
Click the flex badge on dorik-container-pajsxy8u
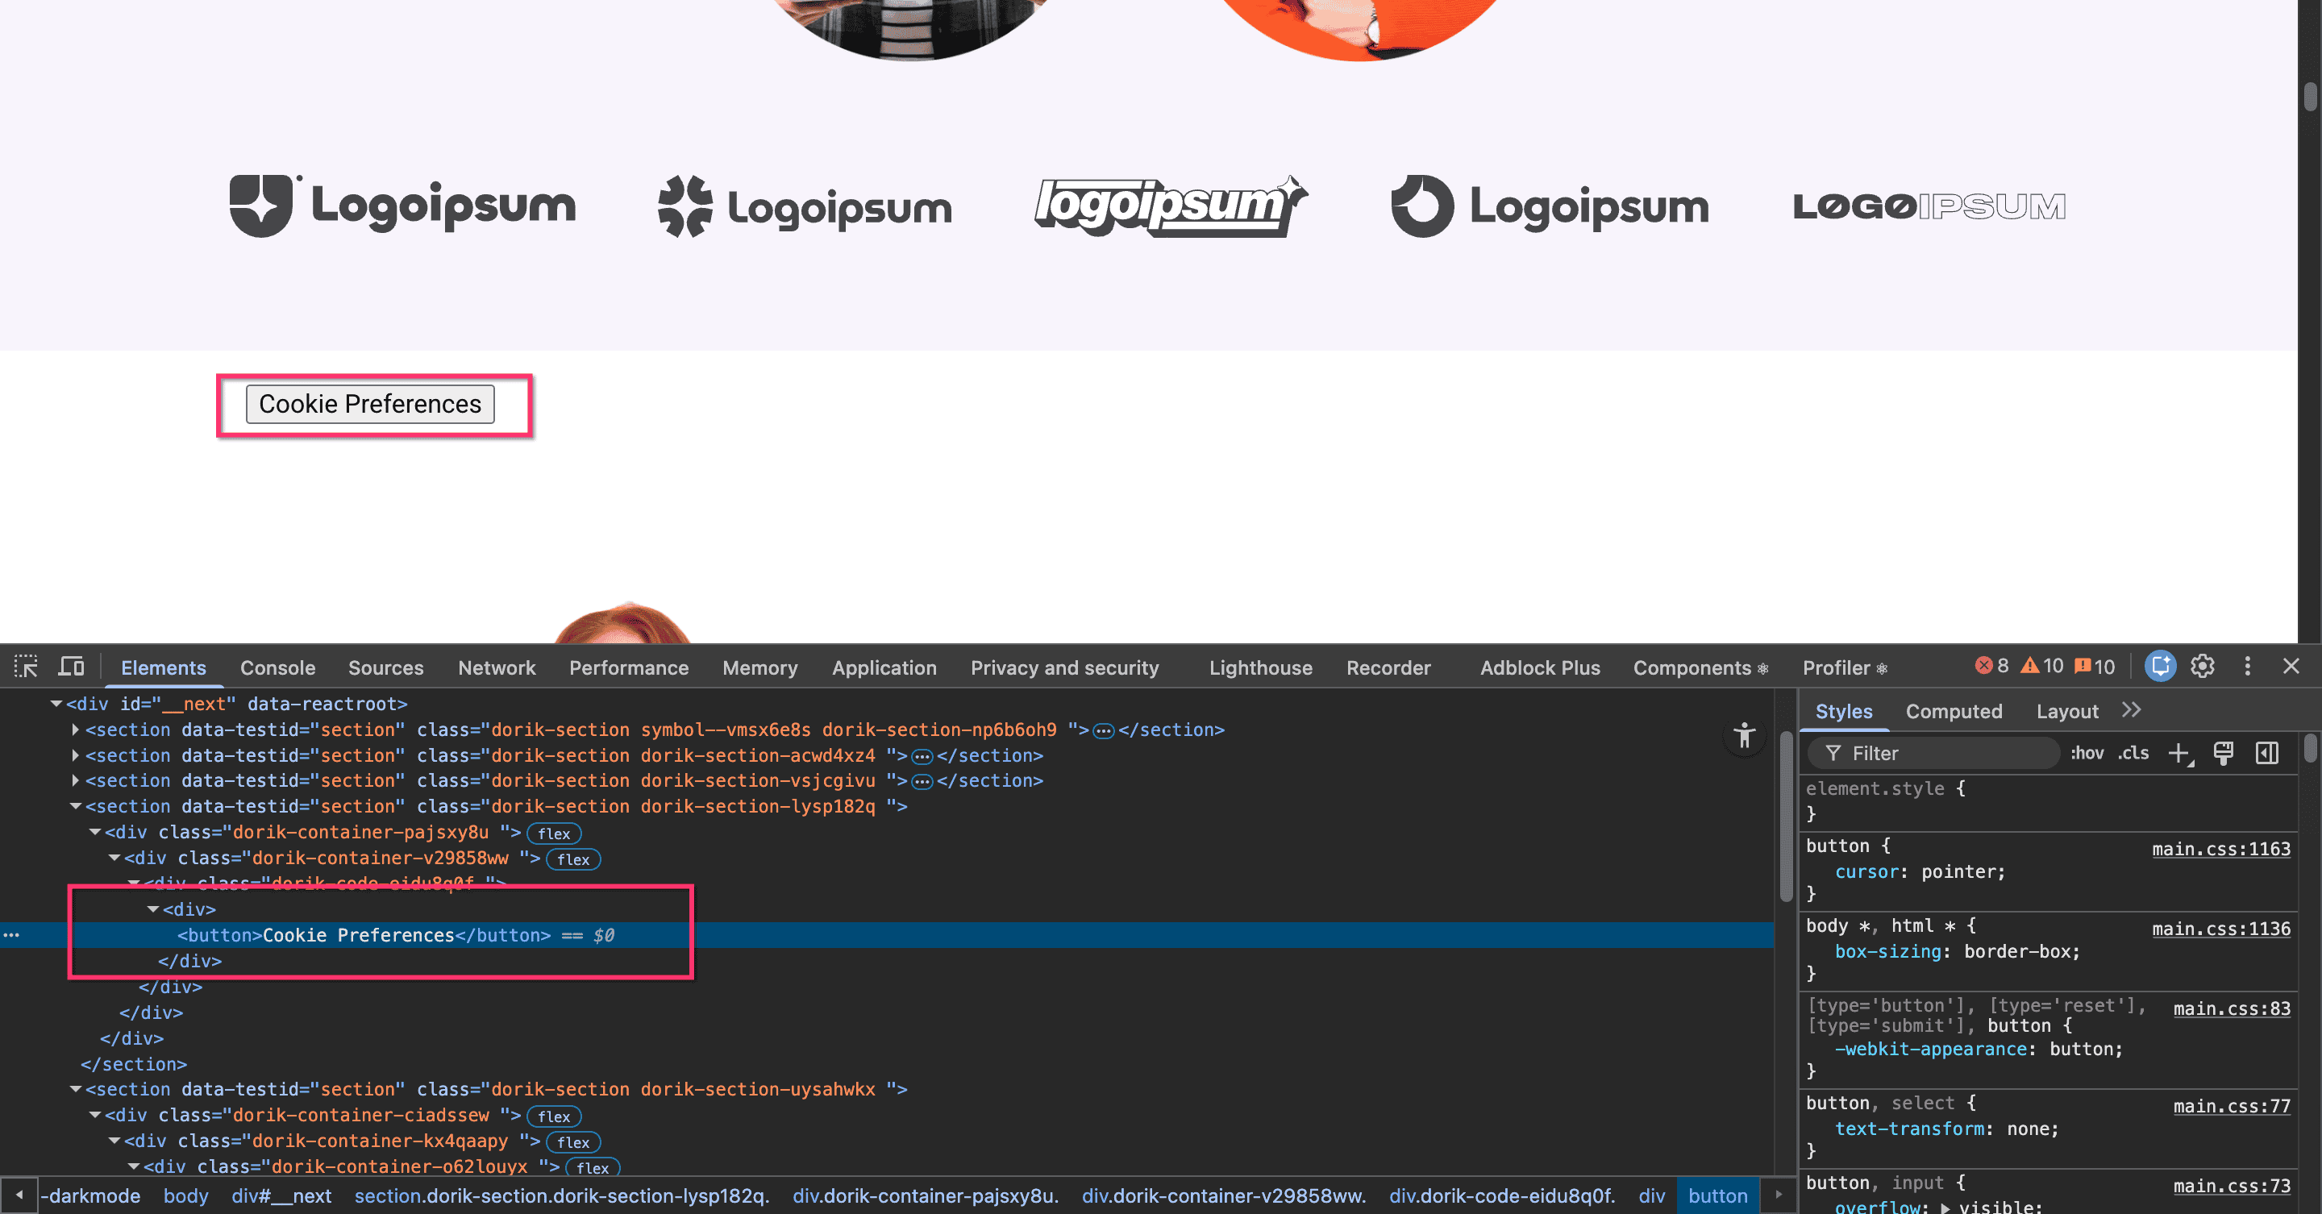coord(553,834)
